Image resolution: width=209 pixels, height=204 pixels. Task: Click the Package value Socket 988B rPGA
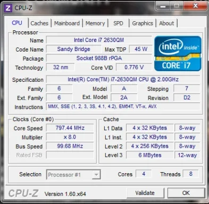point(99,58)
